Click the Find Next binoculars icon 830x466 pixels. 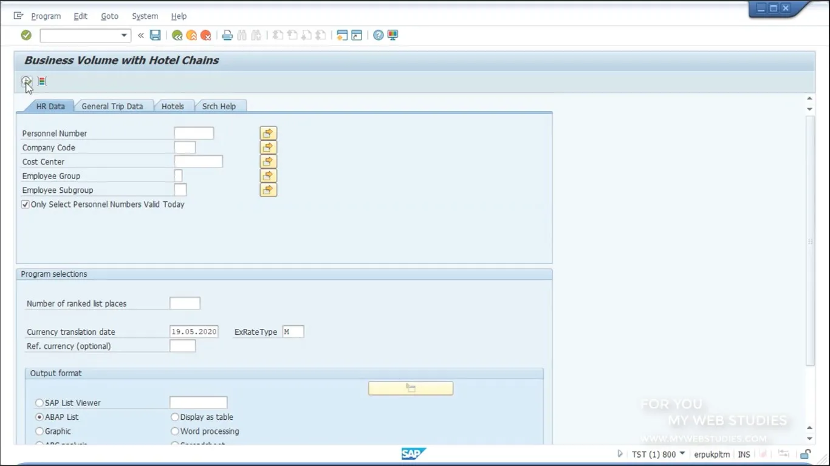tap(256, 35)
